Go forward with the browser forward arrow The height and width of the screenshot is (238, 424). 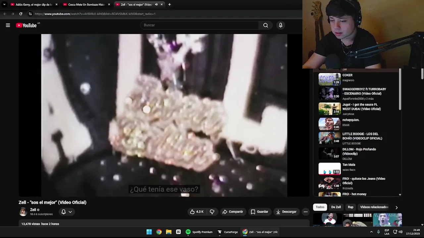tap(13, 14)
